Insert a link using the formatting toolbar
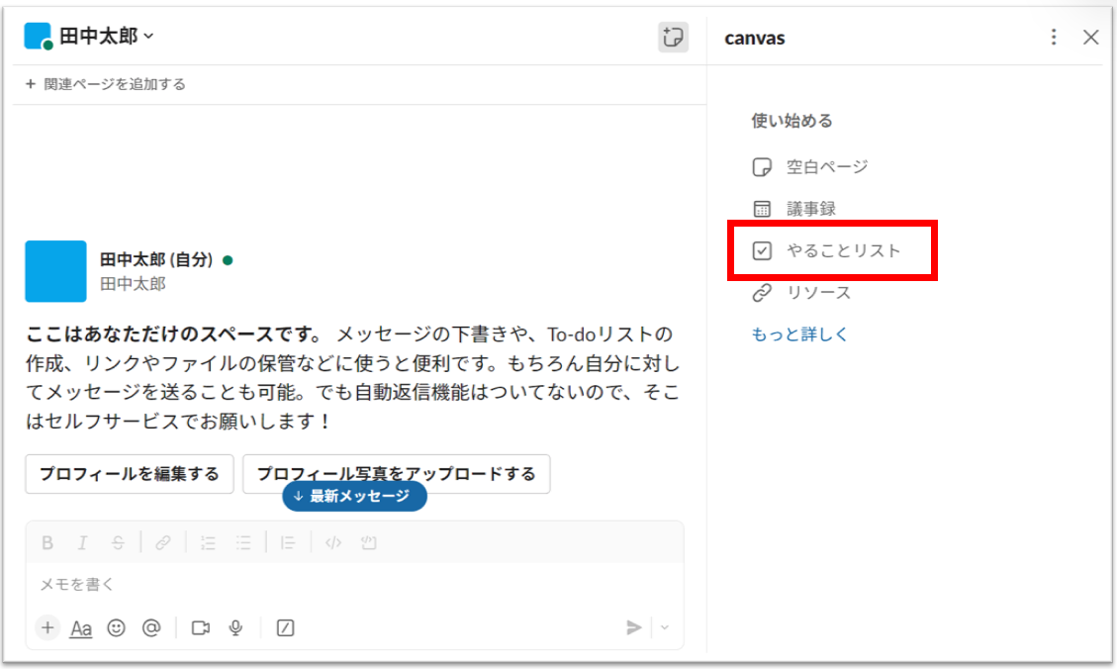This screenshot has width=1117, height=669. (163, 542)
